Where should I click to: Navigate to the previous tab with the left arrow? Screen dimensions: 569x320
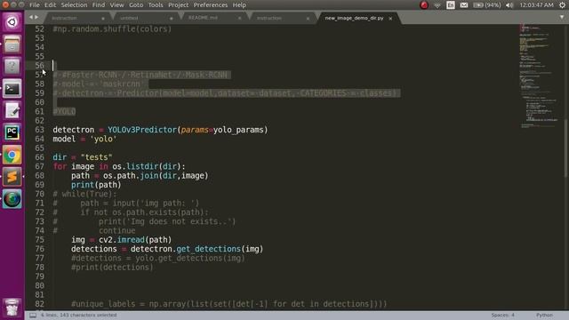(x=31, y=17)
